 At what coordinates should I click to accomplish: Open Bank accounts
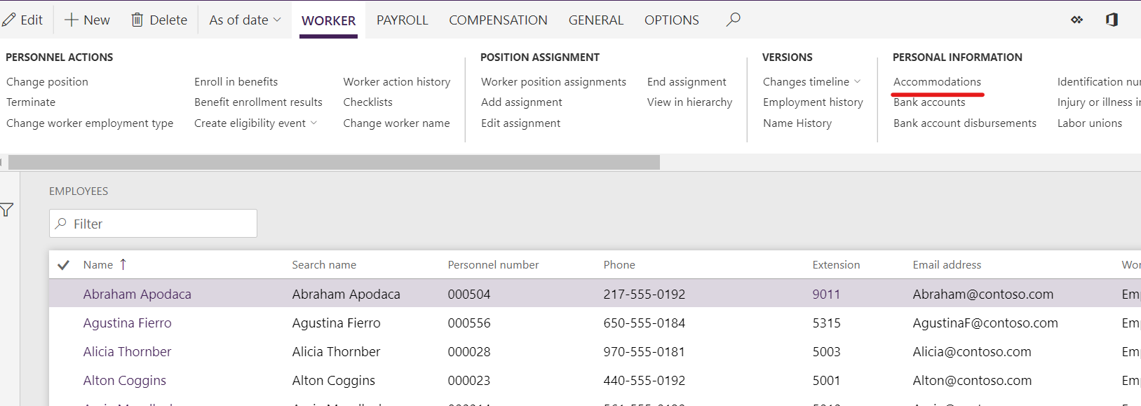tap(929, 102)
